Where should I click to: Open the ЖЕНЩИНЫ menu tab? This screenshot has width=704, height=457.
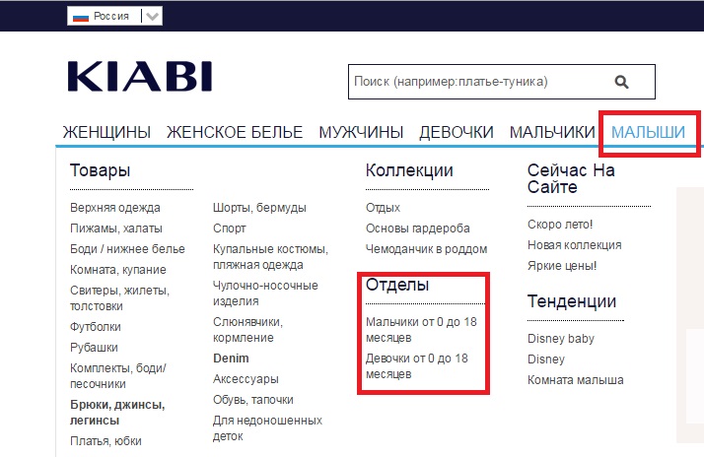(106, 132)
